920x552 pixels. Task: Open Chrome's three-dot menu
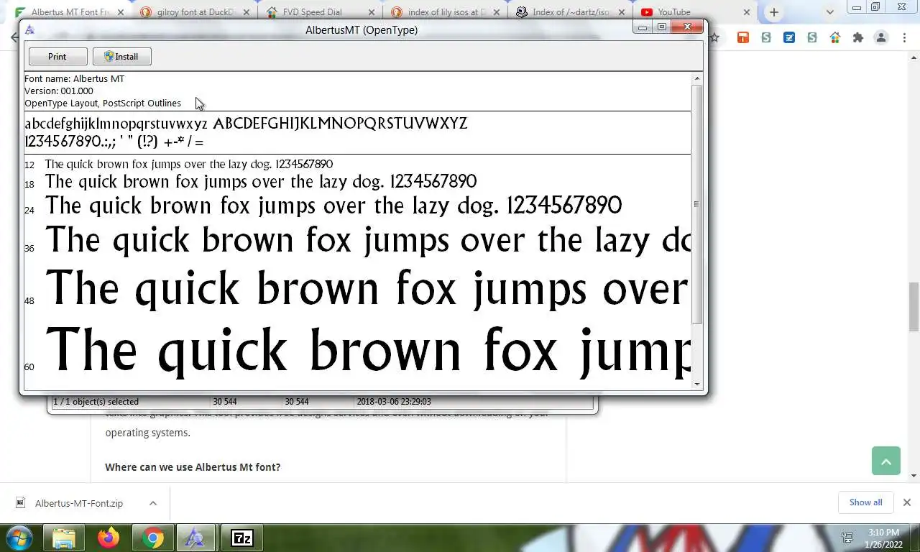click(x=905, y=37)
